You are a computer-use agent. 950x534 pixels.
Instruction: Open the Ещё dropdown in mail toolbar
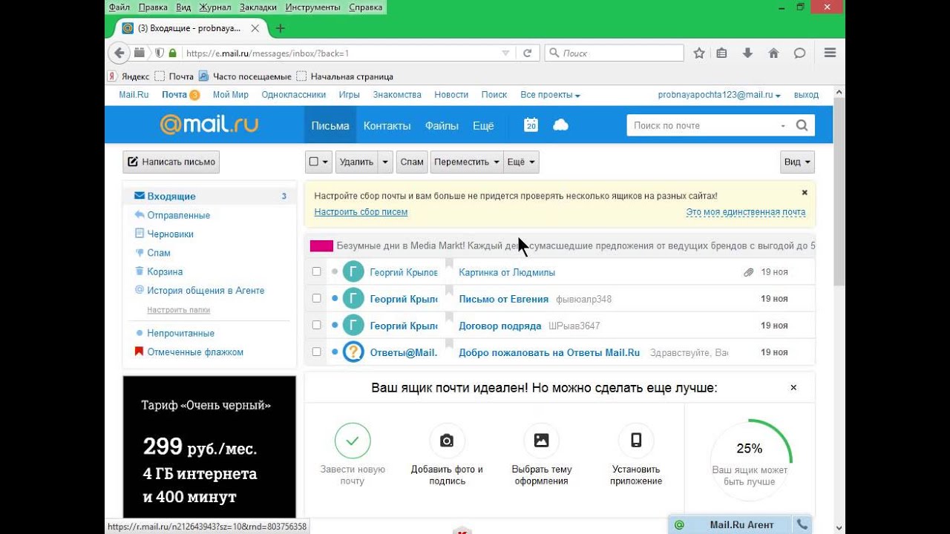521,162
